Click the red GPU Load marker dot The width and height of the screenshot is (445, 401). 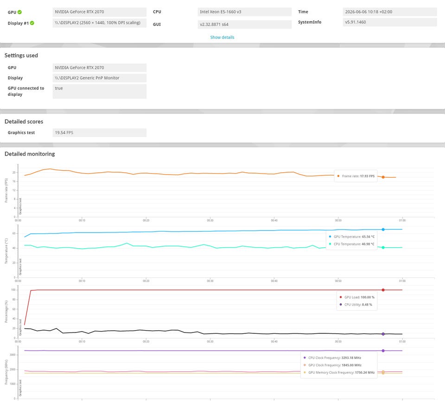tap(383, 290)
